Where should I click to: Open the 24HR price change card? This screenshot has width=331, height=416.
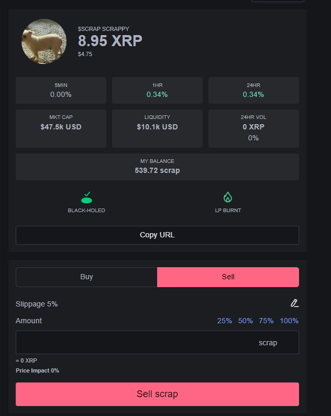coord(253,90)
